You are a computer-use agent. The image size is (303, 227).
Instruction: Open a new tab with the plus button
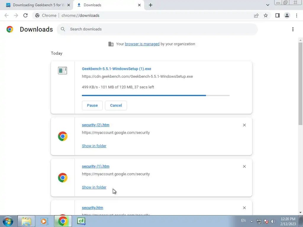(x=151, y=5)
